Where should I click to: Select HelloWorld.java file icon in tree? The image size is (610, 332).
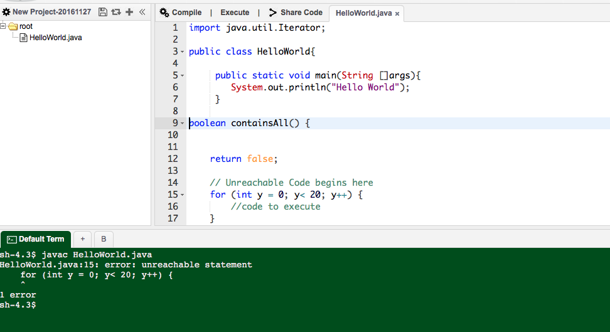tap(23, 38)
